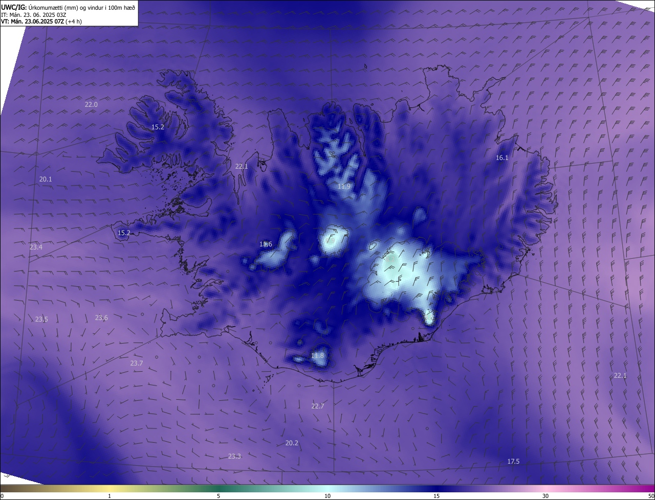Click the '30' tick on color scale
Screen dimensions: 655x500
(545, 496)
